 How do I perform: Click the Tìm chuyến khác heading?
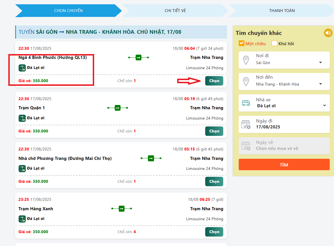tap(259, 33)
